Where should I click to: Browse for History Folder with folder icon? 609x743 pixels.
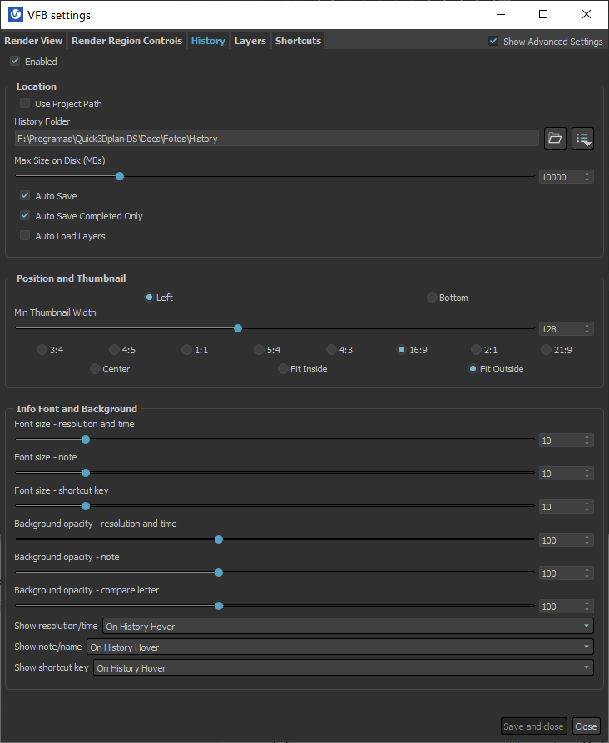(555, 138)
